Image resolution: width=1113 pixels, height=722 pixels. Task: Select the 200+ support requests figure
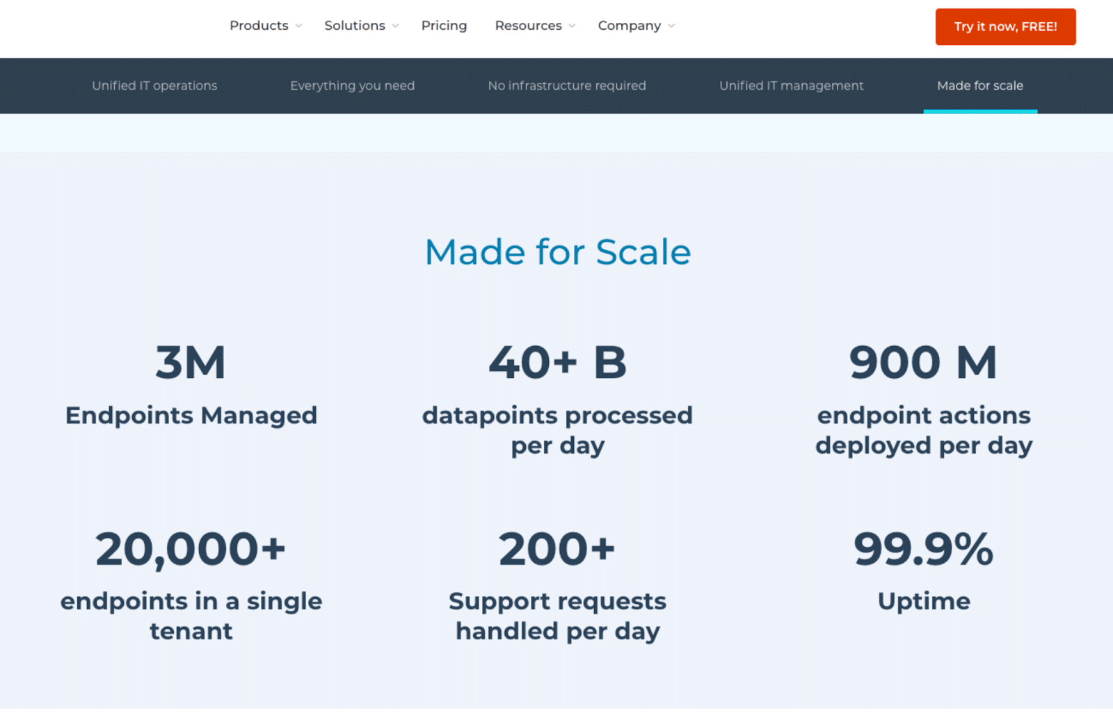point(557,549)
